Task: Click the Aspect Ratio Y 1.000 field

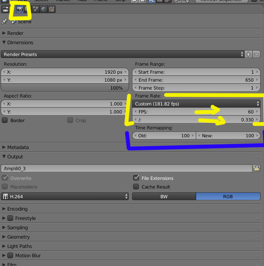Action: pyautogui.click(x=65, y=112)
